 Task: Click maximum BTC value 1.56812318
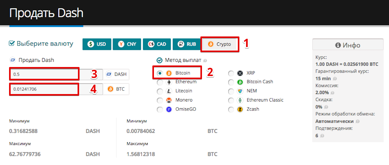click(x=141, y=154)
